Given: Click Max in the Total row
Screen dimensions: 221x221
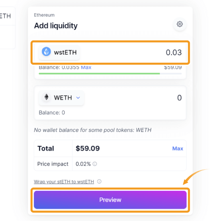Looking at the screenshot, I should coord(178,148).
